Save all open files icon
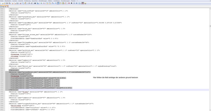The image size is (211, 111). pos(9,3)
